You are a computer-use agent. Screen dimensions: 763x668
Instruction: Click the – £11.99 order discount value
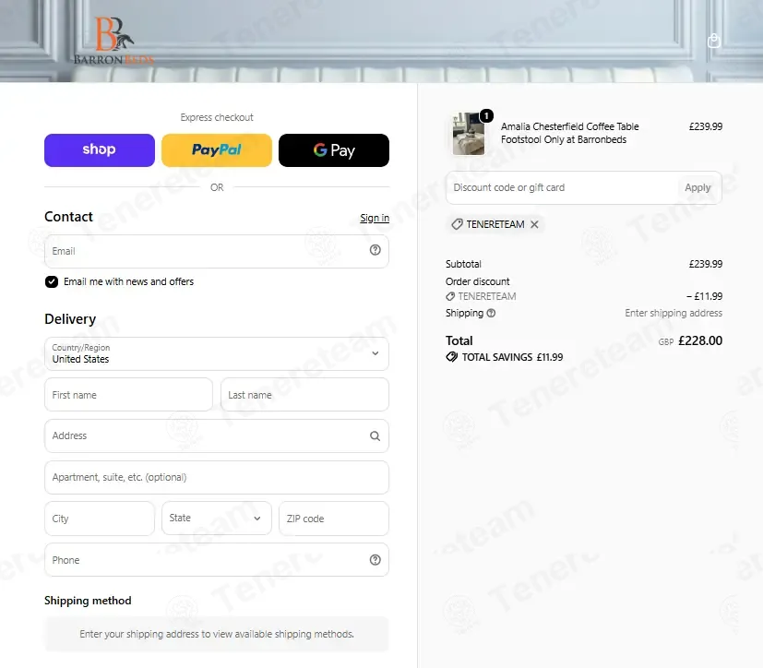(x=704, y=296)
